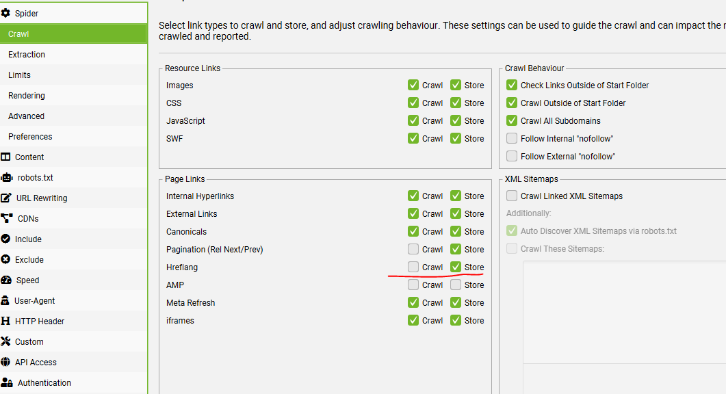The image size is (726, 394).
Task: Enable Crawl checkbox for Hreflang
Action: (413, 267)
